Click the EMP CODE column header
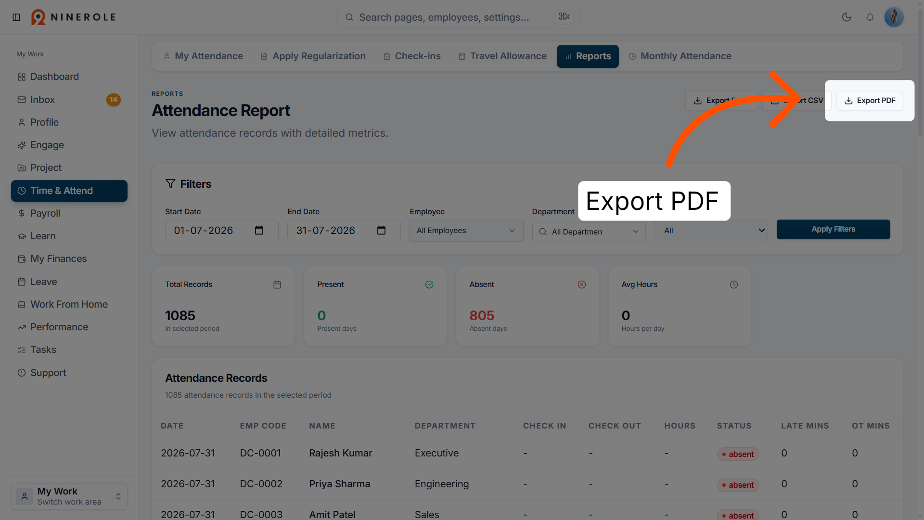Viewport: 924px width, 520px height. (263, 426)
